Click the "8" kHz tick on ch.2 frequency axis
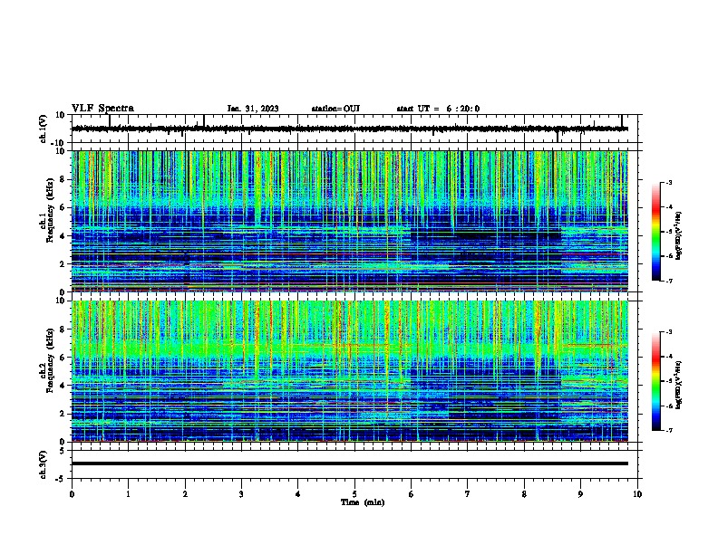The image size is (718, 554). pyautogui.click(x=63, y=330)
